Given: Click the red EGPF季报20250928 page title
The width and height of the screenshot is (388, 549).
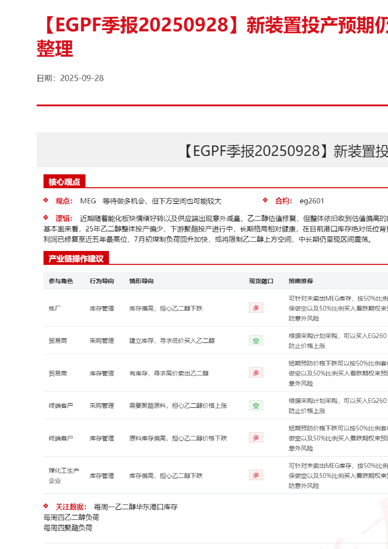Looking at the screenshot, I should coord(212,26).
